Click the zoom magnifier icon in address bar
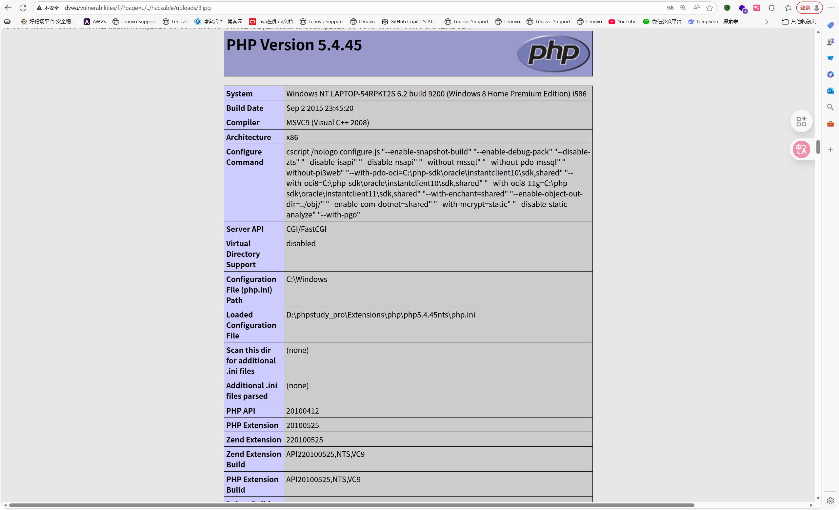Image resolution: width=839 pixels, height=510 pixels. point(683,8)
